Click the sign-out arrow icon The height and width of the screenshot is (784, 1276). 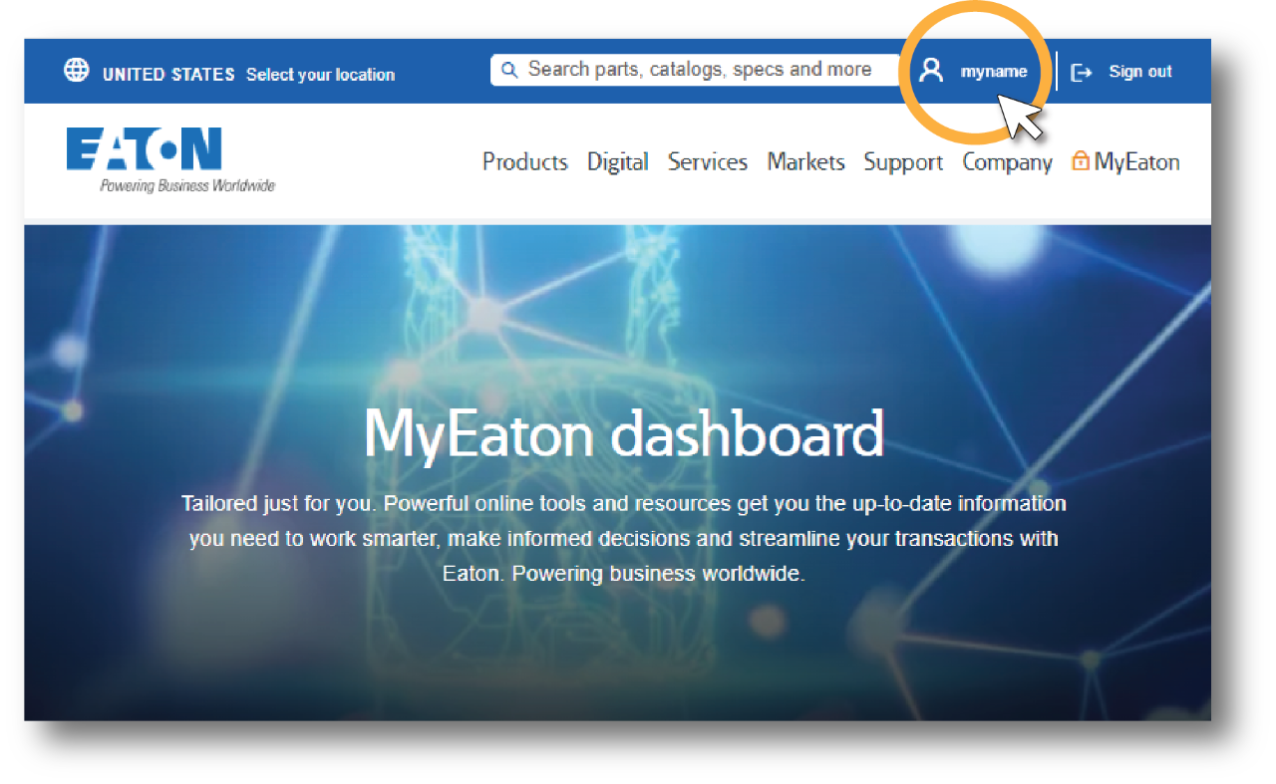[1081, 71]
